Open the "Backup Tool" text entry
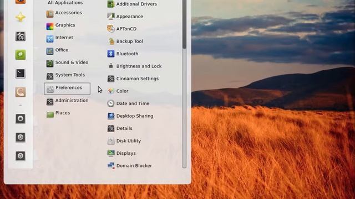Image resolution: width=355 pixels, height=199 pixels. point(129,41)
